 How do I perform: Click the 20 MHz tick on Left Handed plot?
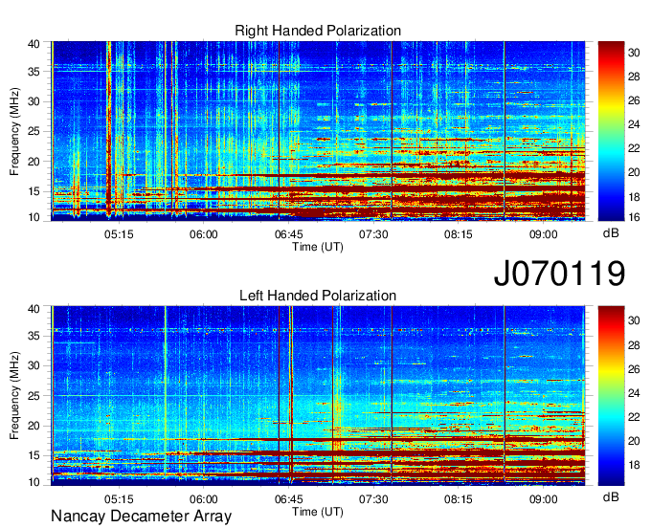click(34, 426)
